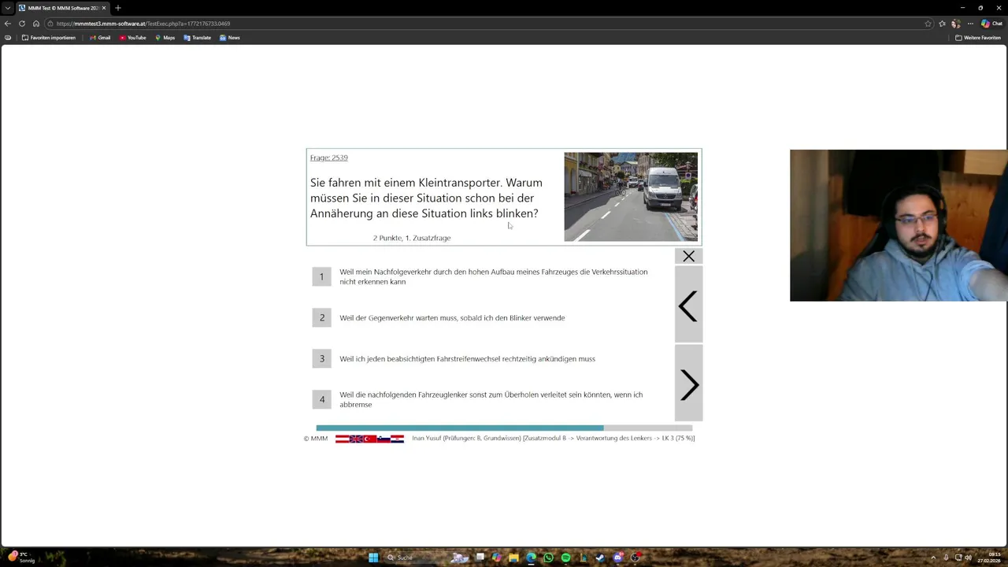Open weather widget on taskbar

pyautogui.click(x=20, y=558)
